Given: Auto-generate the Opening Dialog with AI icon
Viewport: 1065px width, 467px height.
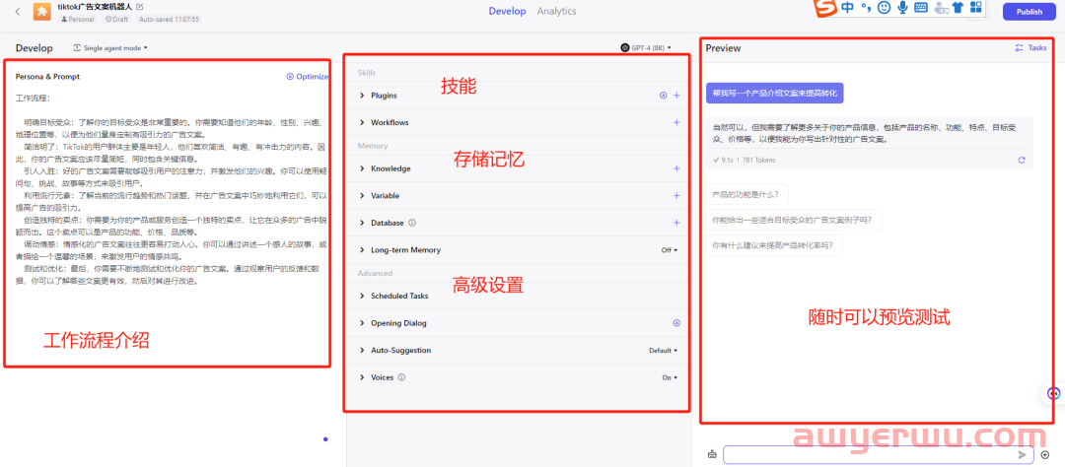Looking at the screenshot, I should [x=676, y=323].
